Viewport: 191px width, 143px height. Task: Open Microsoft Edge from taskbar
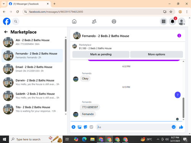click(84, 139)
